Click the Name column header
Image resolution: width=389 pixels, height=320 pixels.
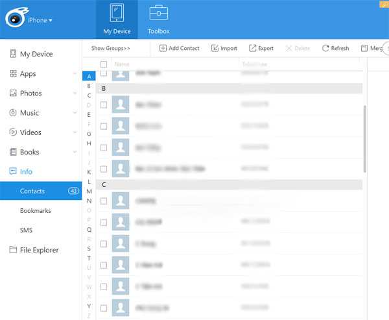(122, 64)
